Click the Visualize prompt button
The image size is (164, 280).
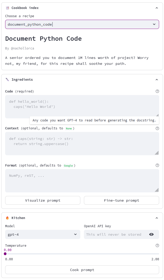click(x=43, y=200)
